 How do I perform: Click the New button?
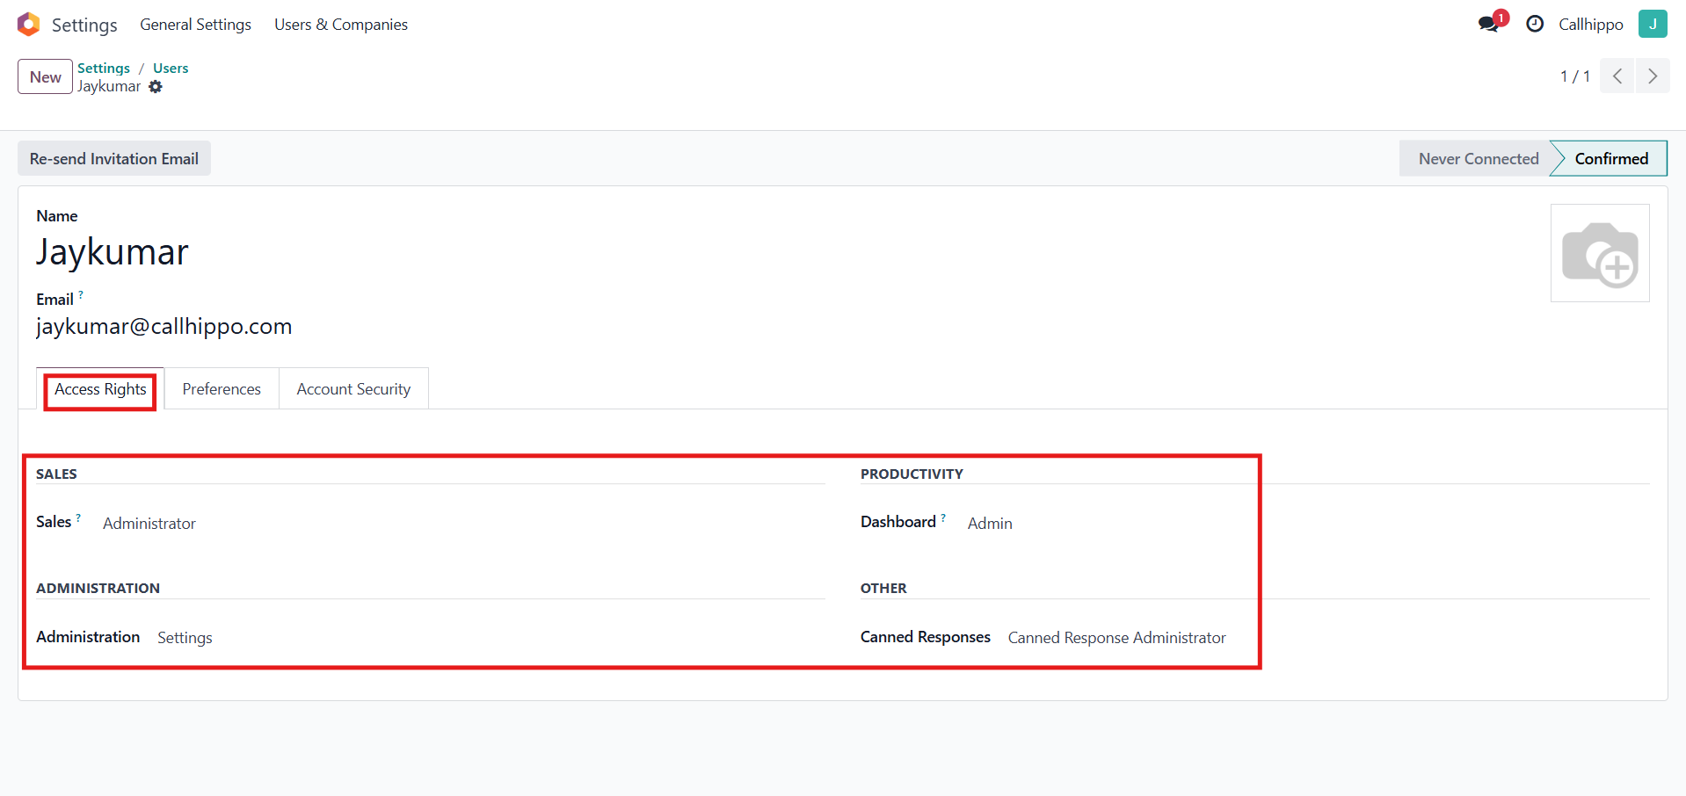click(x=45, y=76)
